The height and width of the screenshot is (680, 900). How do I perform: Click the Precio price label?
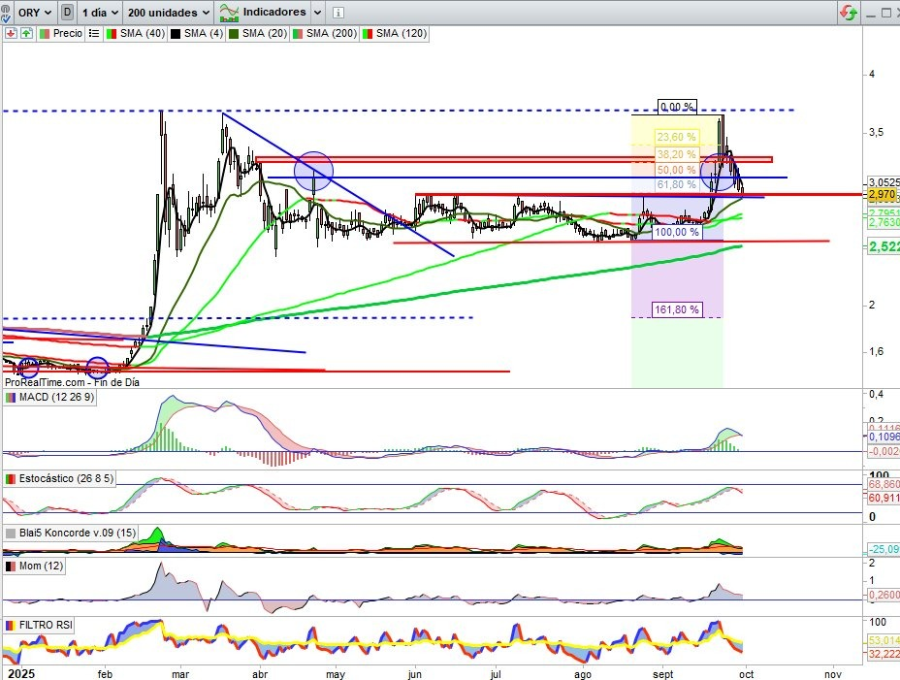pos(67,33)
